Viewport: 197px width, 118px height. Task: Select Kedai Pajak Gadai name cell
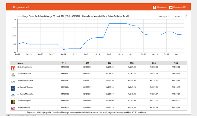coord(25,67)
